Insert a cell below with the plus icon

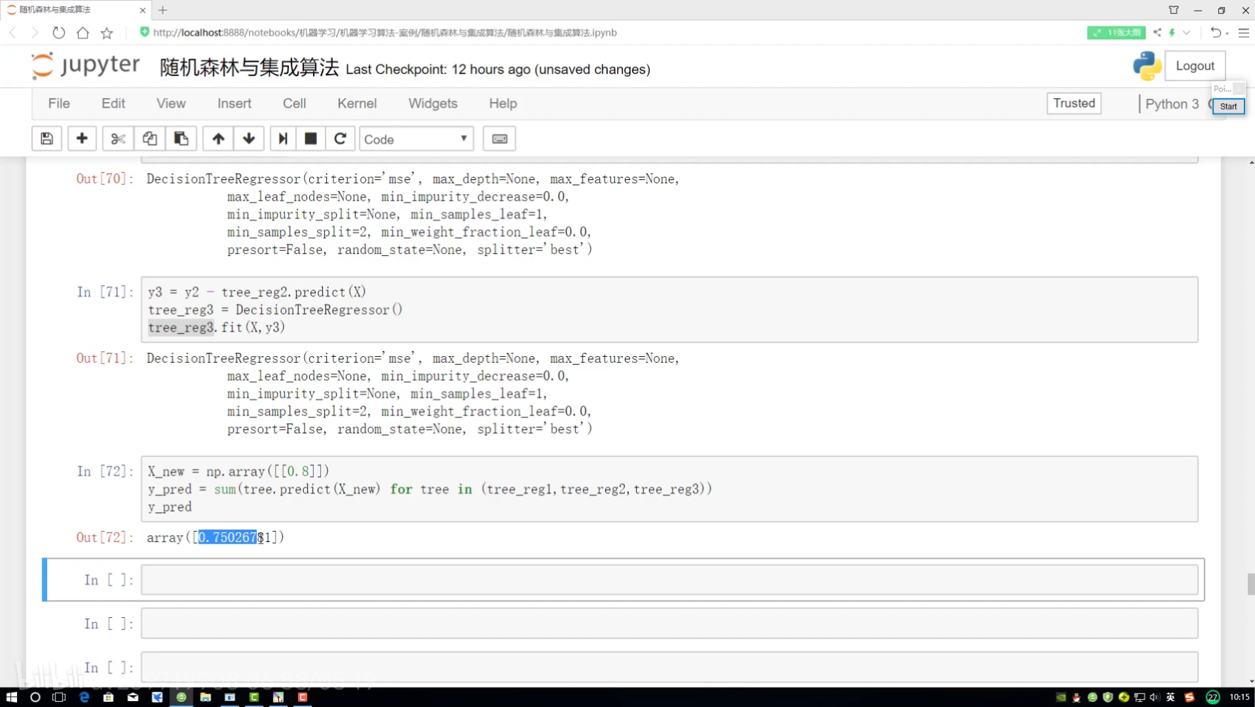[x=82, y=139]
